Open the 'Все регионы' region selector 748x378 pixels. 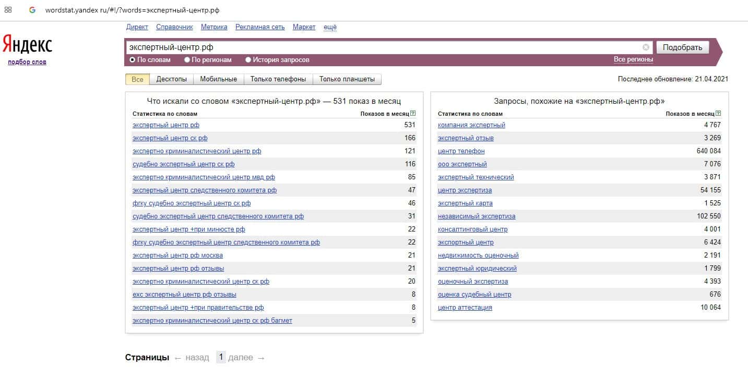point(633,59)
